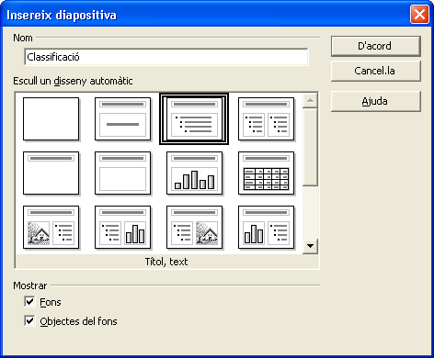Click the D'acord button

pos(376,46)
